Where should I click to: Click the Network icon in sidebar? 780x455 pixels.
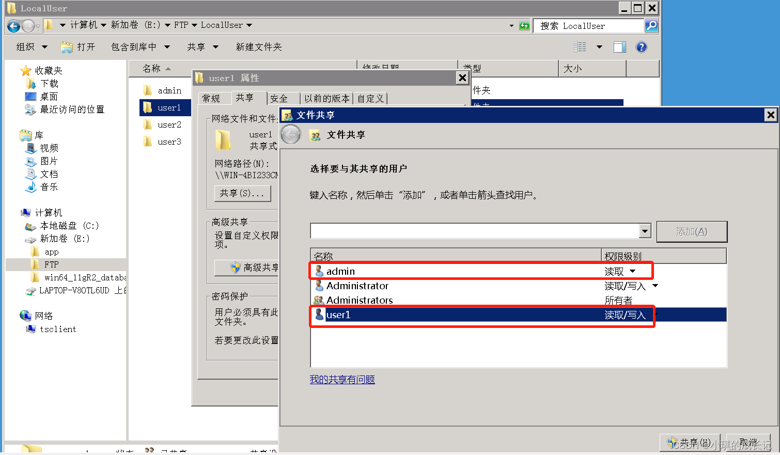tap(26, 316)
